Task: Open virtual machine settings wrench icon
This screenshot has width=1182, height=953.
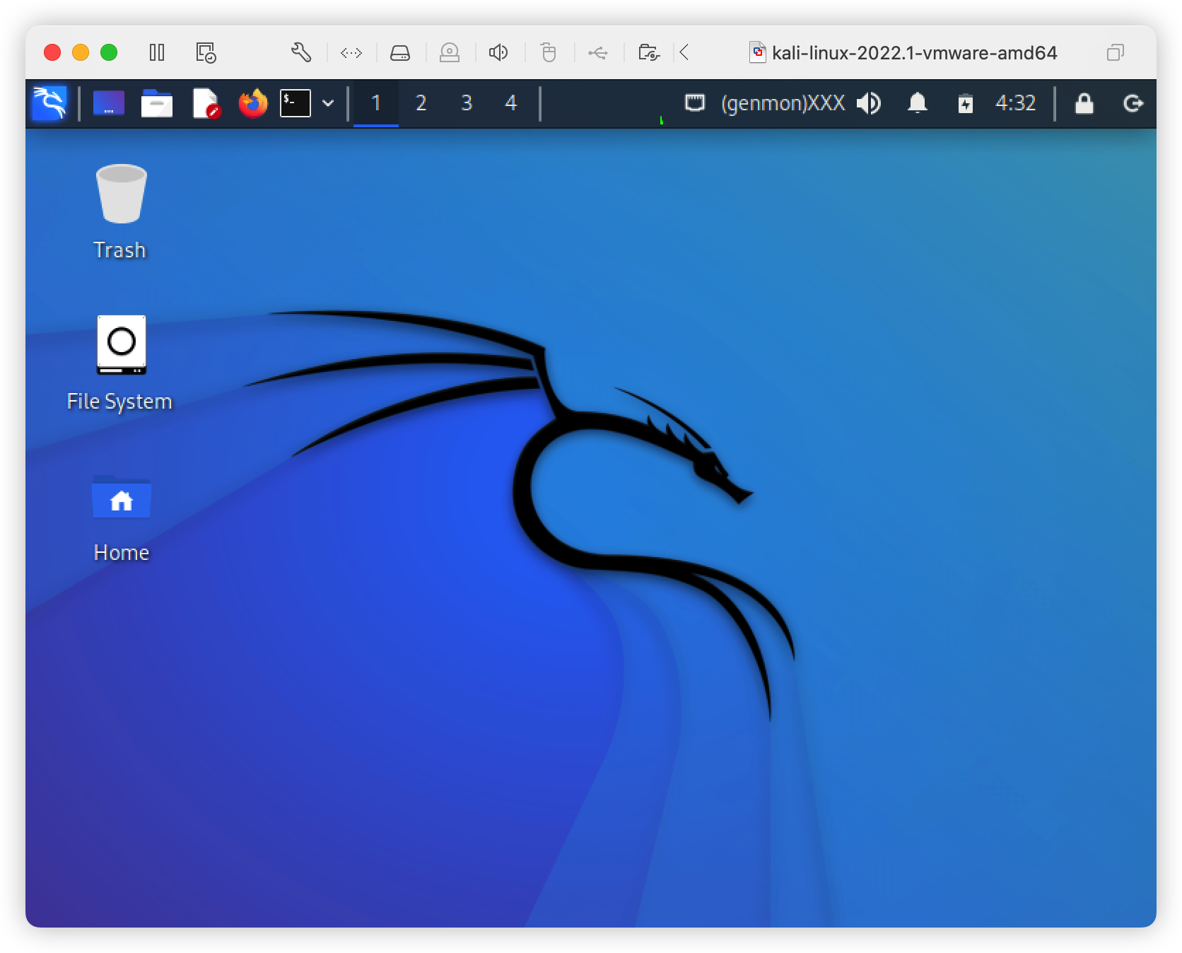Action: click(301, 52)
